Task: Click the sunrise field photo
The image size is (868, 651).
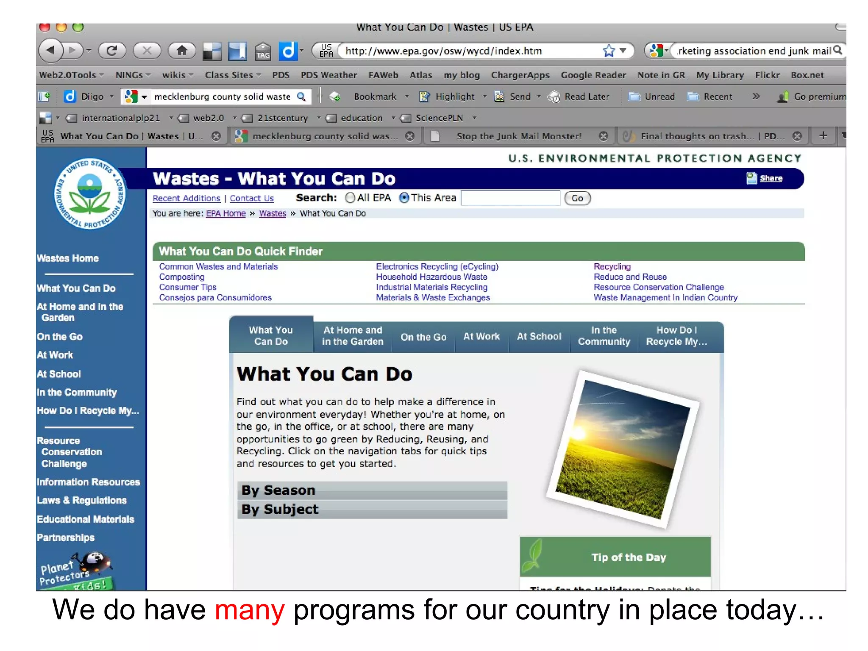Action: 623,449
